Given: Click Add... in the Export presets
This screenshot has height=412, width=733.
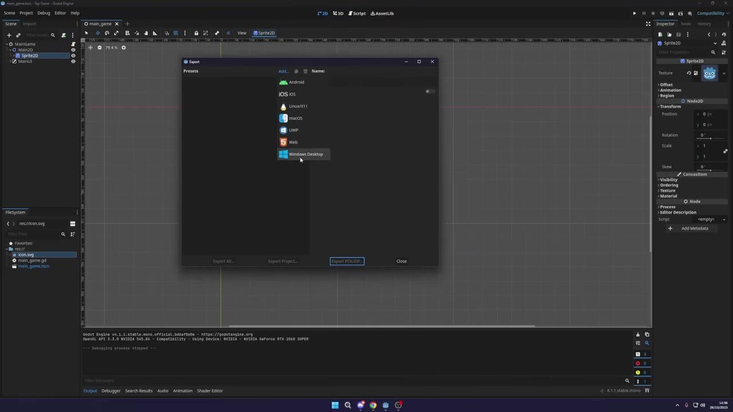Looking at the screenshot, I should [283, 71].
